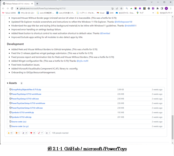Click the Development heading
Viewport: 174px width, 156px height.
(x=15, y=44)
